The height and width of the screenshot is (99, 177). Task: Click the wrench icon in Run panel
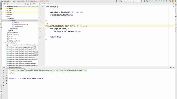(x=4, y=73)
